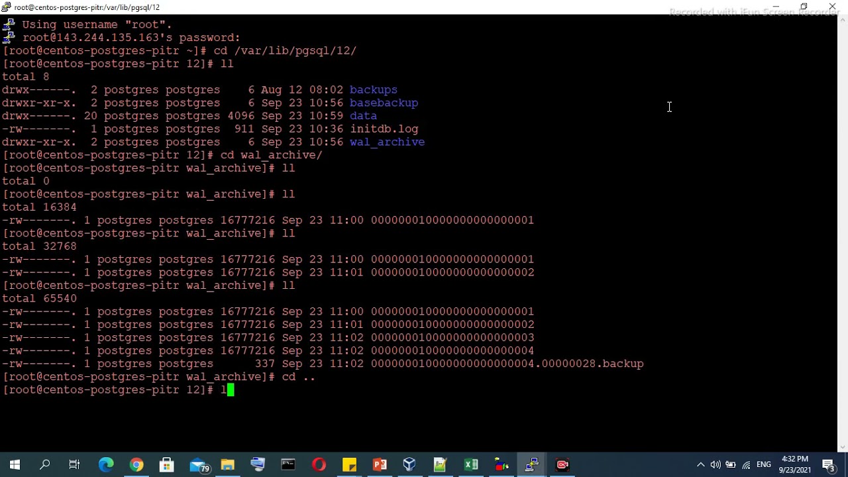
Task: Open Sticky Notes from taskbar
Action: 349,464
